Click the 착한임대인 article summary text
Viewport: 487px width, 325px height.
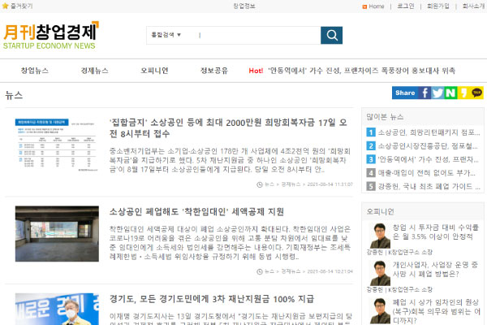coord(231,243)
